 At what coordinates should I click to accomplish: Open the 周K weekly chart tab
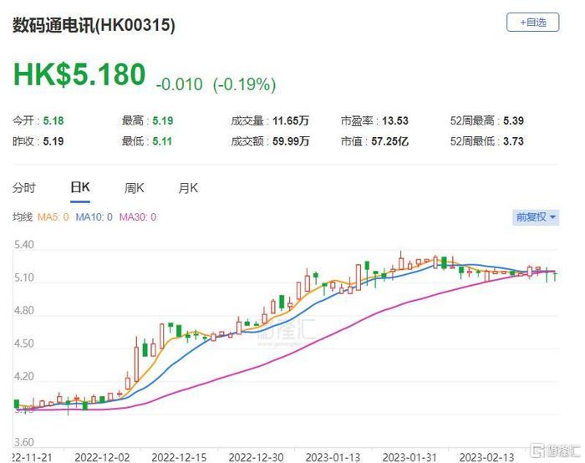pyautogui.click(x=135, y=188)
